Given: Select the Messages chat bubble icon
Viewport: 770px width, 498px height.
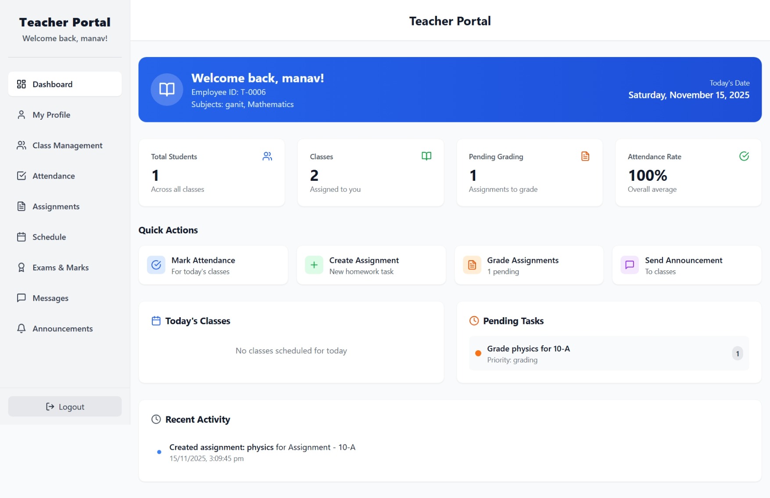Looking at the screenshot, I should click(21, 298).
